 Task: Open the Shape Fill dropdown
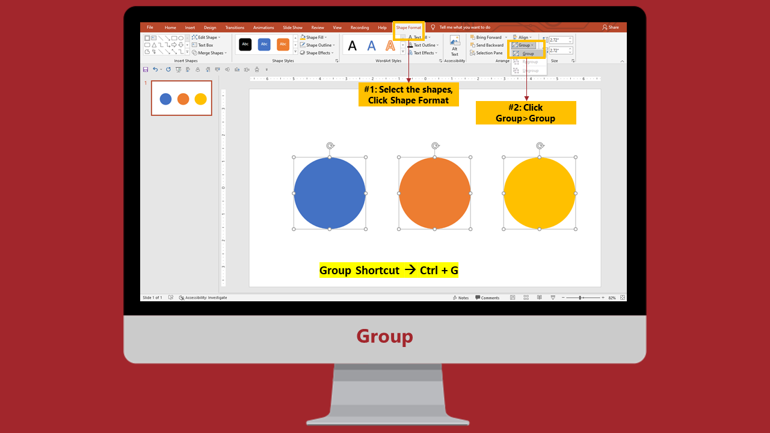click(313, 37)
